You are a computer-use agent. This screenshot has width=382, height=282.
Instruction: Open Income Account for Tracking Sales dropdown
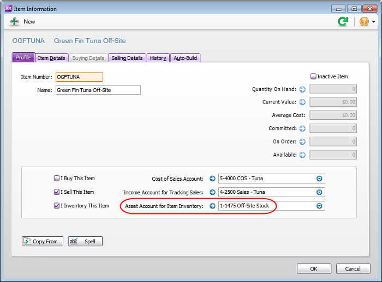coord(319,192)
